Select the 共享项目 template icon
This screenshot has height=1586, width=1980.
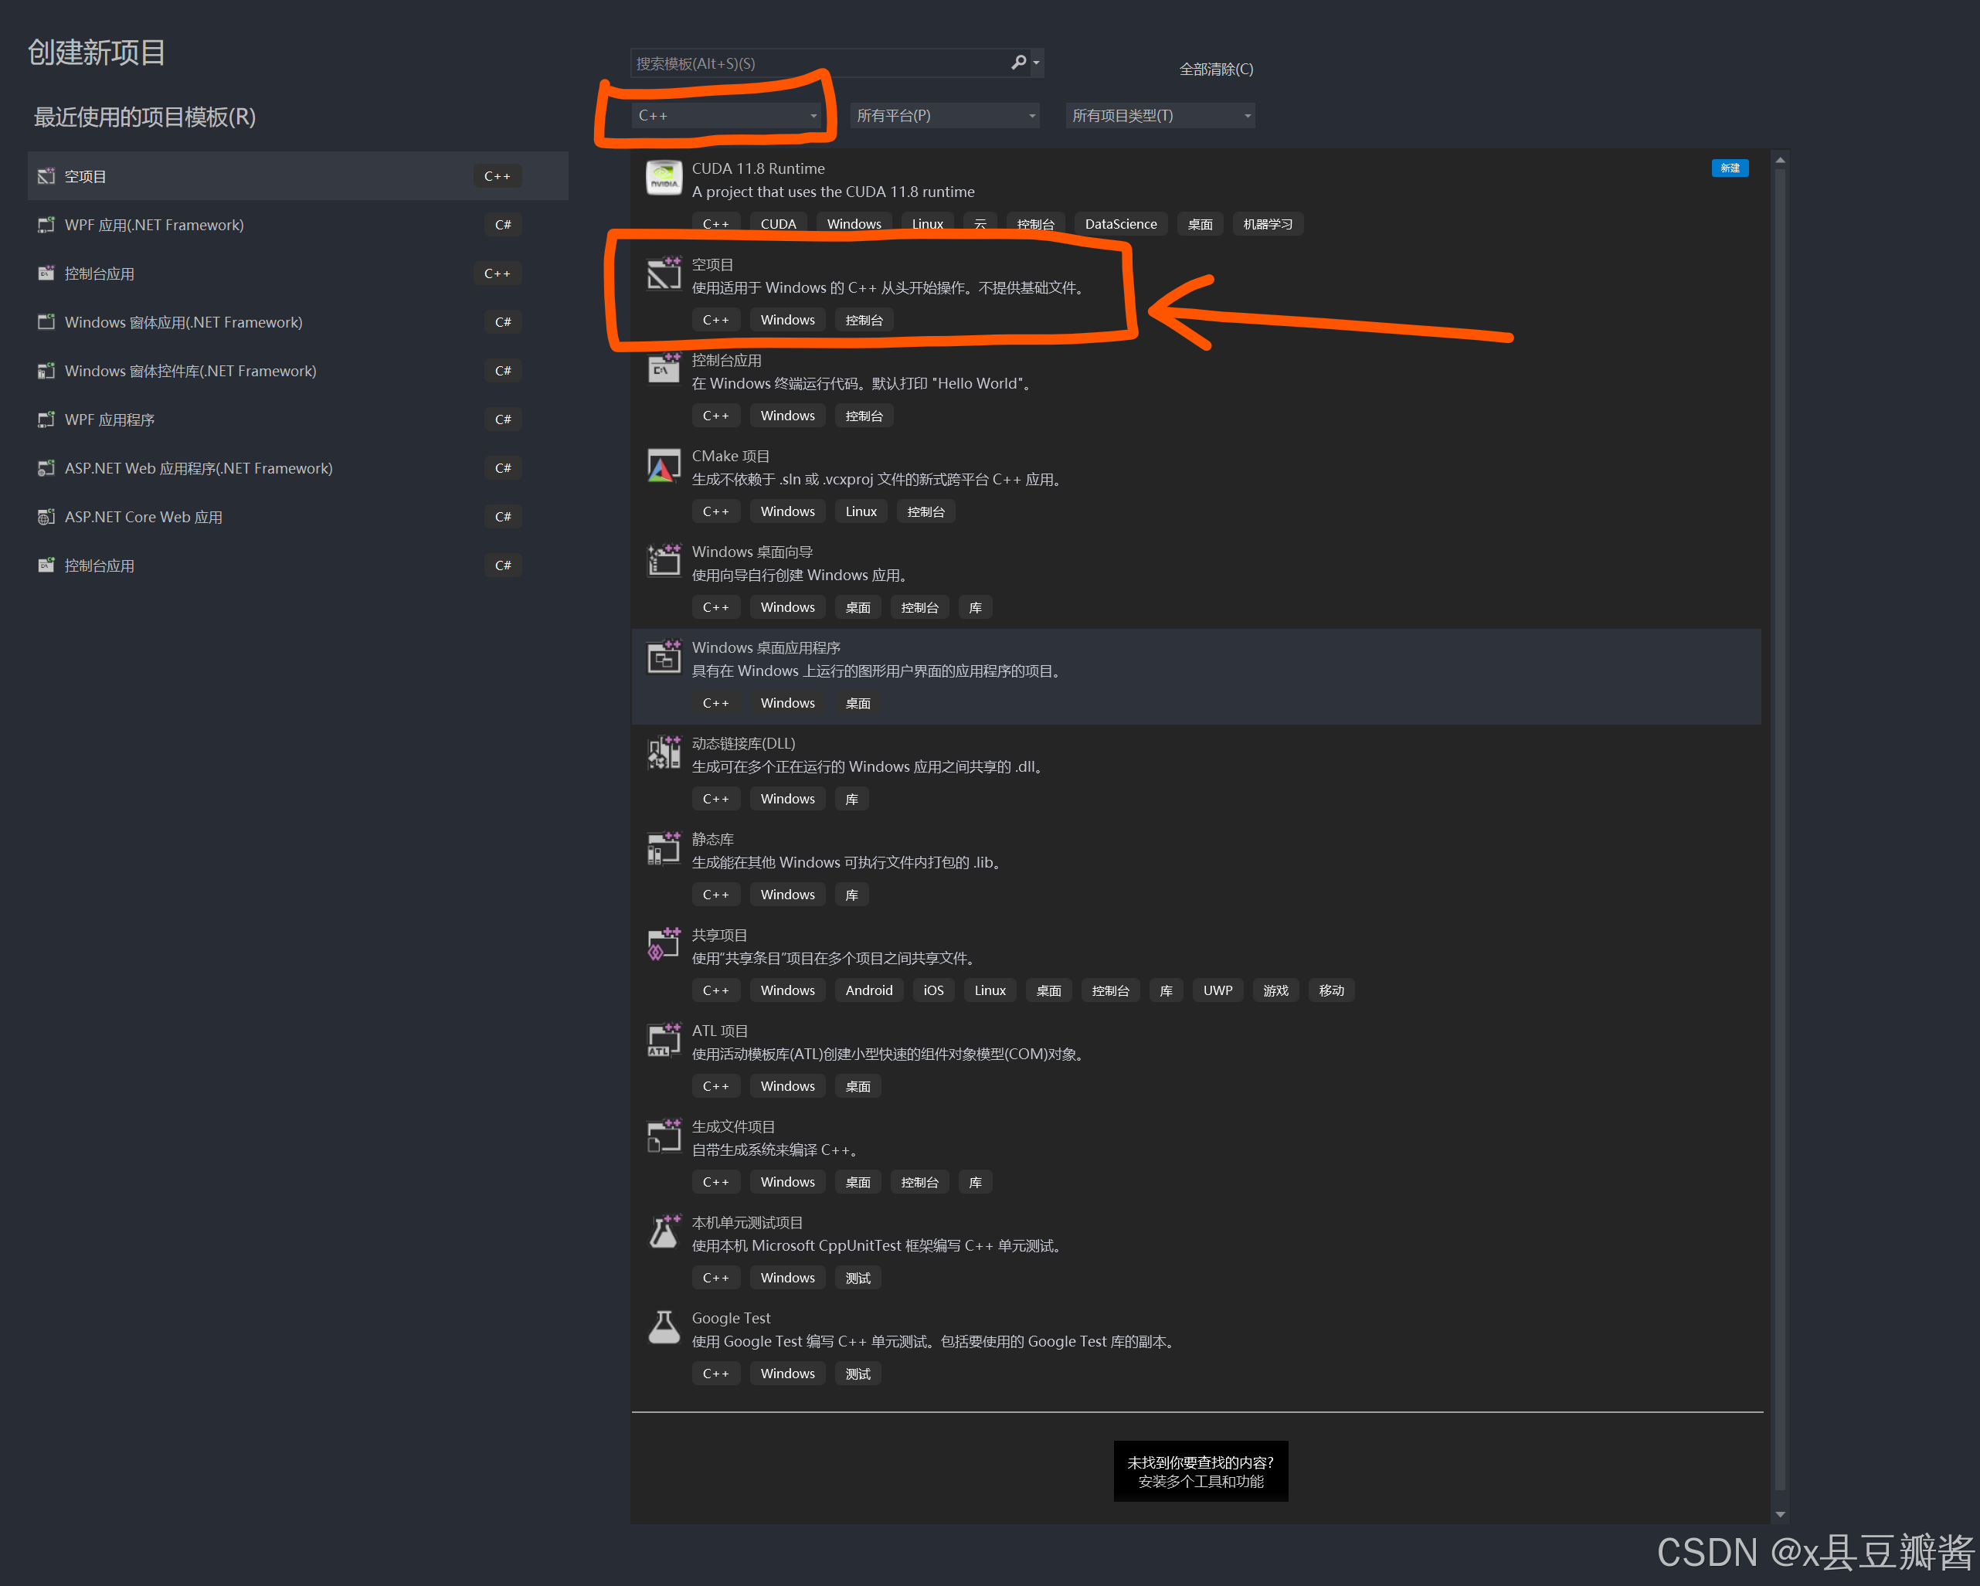[x=663, y=944]
